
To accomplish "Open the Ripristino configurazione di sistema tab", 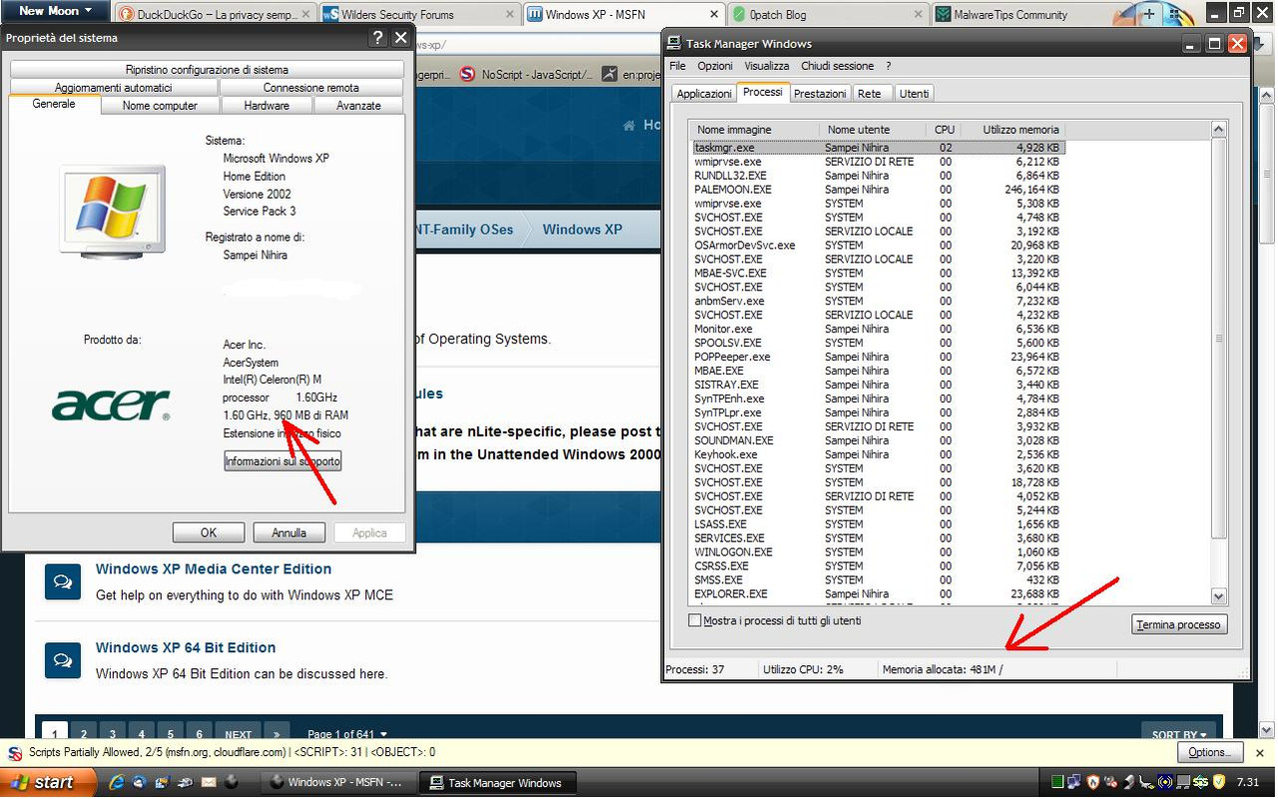I will point(207,70).
